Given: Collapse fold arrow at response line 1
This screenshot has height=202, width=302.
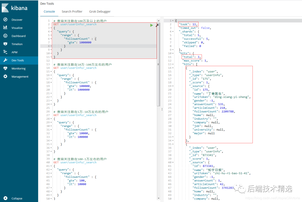Looking at the screenshot, I should point(173,21).
